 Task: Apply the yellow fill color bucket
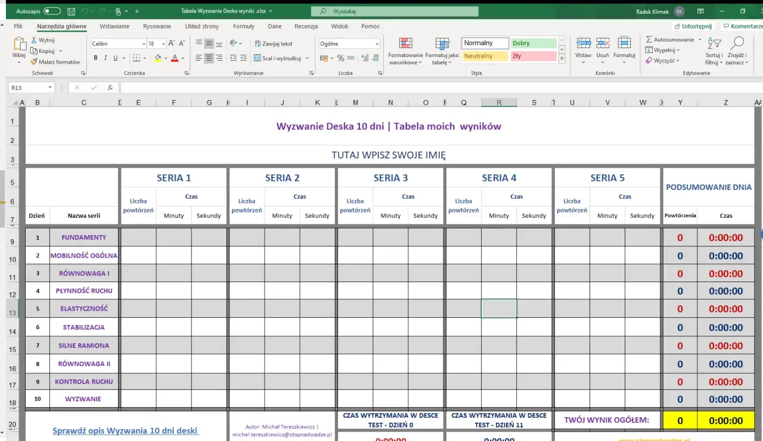(157, 58)
